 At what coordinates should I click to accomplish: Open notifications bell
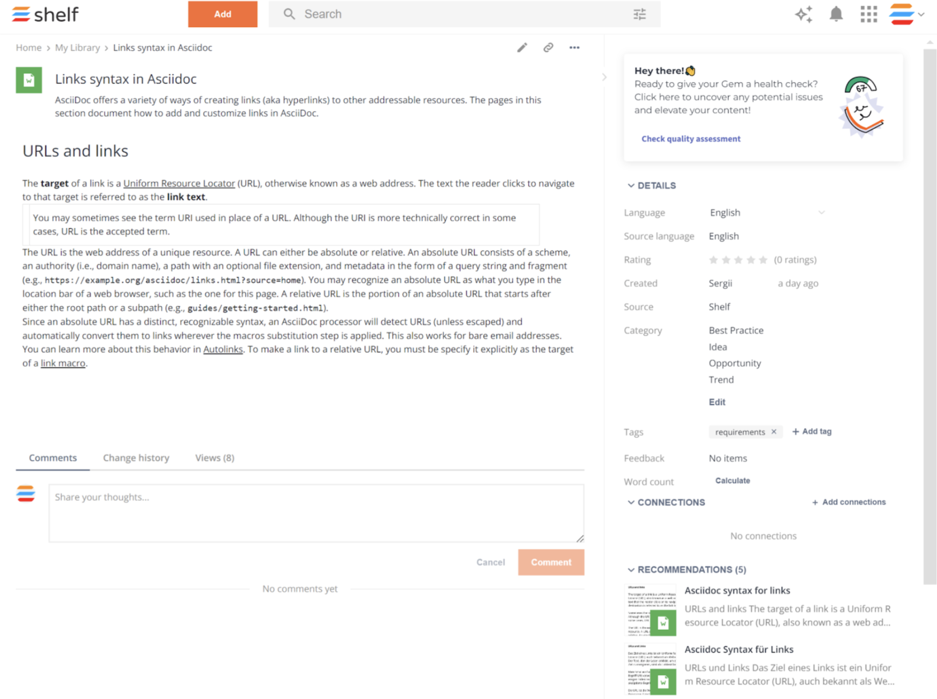[x=836, y=14]
